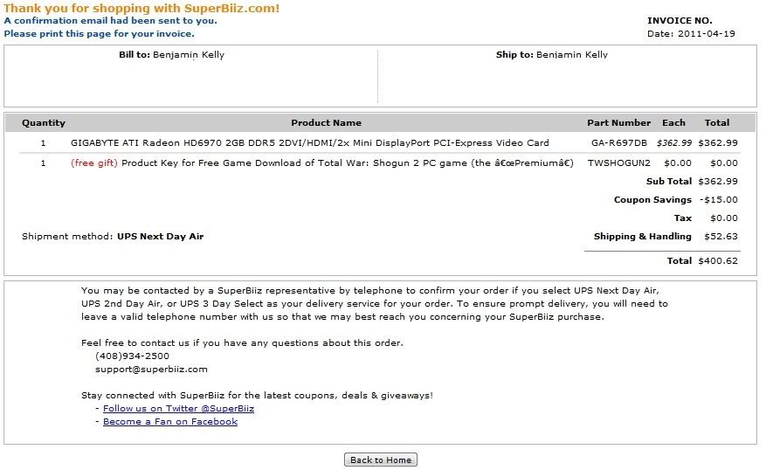Click the Part Number column header
Screen dimensions: 766x470
click(x=619, y=122)
